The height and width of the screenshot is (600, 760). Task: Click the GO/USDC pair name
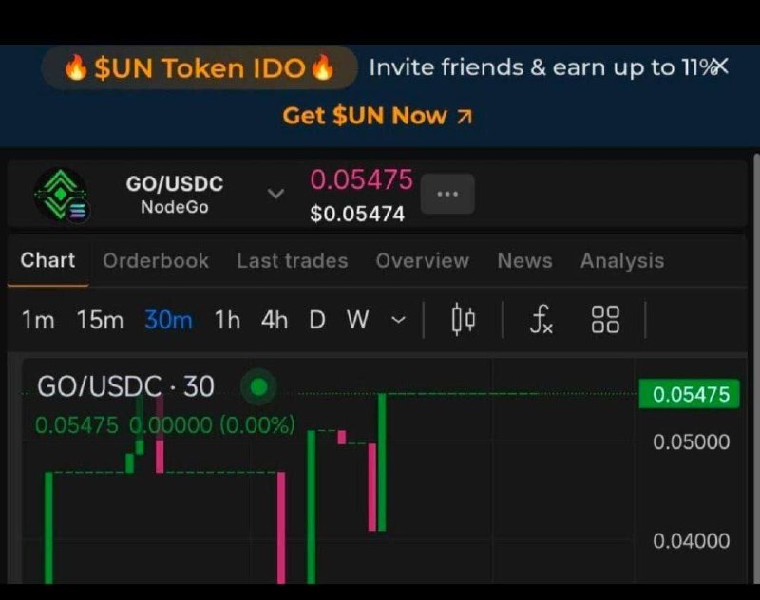click(175, 183)
